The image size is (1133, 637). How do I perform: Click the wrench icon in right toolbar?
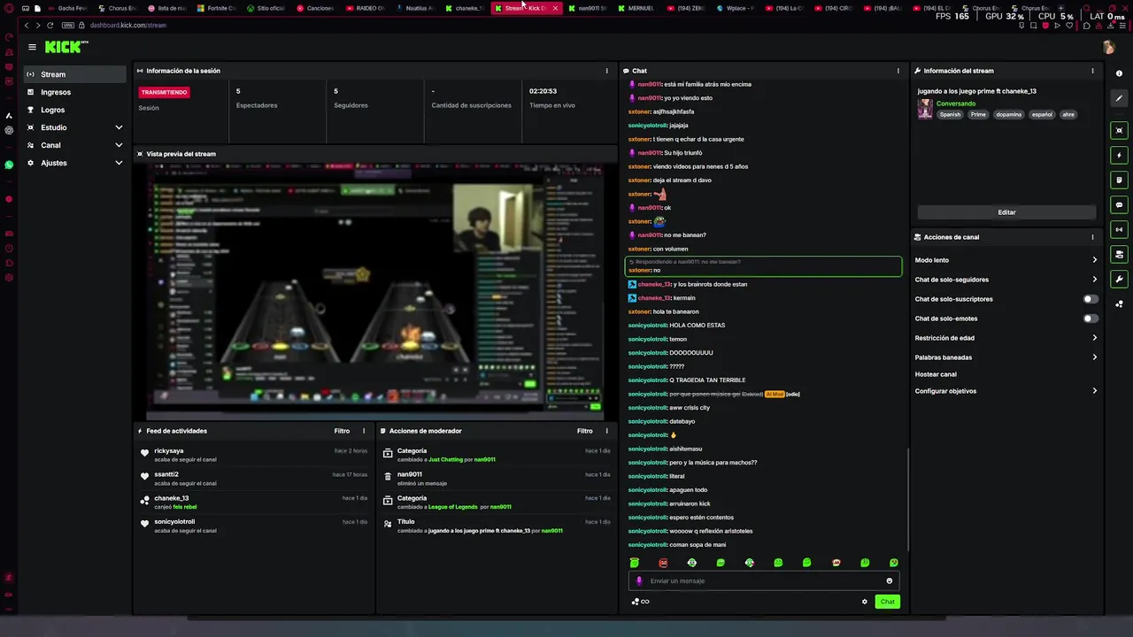(1119, 279)
